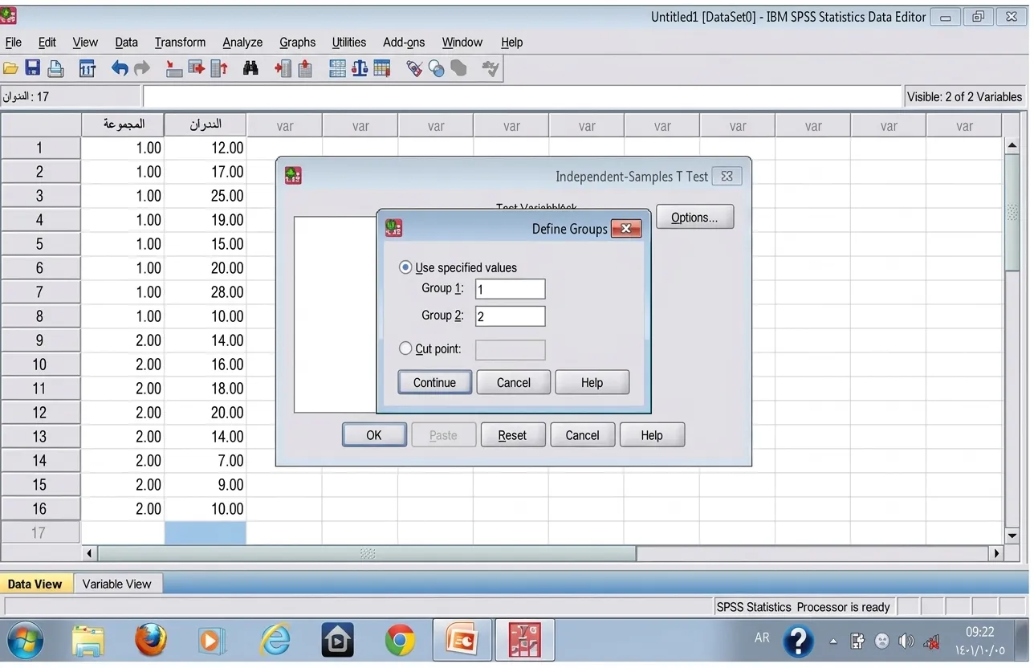Click the Go to Case toolbar icon
Image resolution: width=1034 pixels, height=668 pixels.
point(174,69)
